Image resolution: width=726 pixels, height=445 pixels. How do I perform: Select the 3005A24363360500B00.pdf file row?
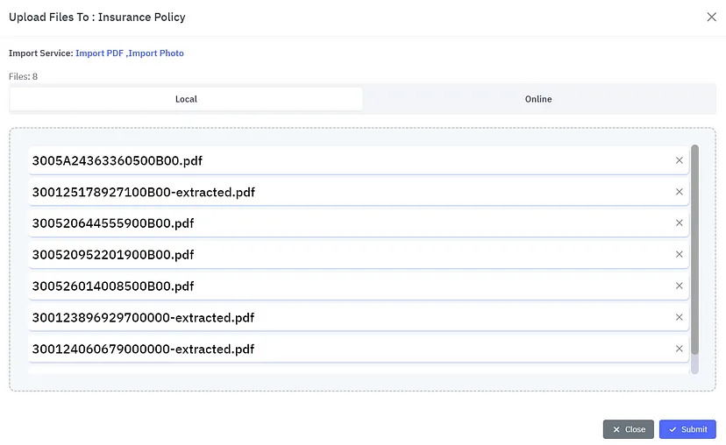[351, 160]
